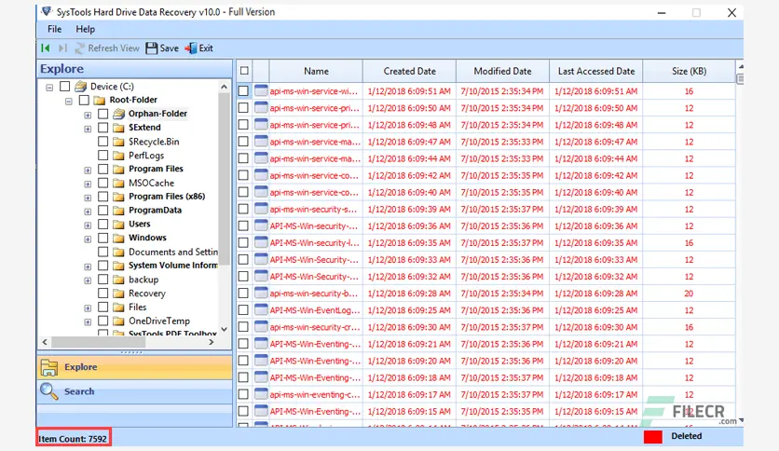Image resolution: width=779 pixels, height=451 pixels.
Task: Click the tree scroll-right arrow
Action: click(212, 342)
